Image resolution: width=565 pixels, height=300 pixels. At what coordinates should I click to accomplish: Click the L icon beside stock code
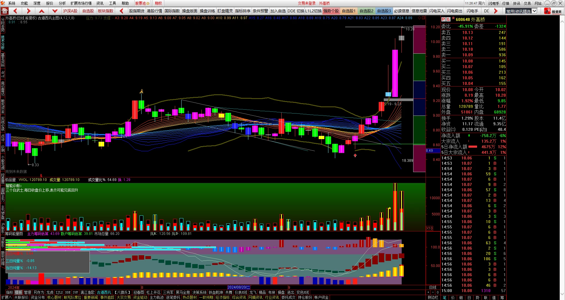(x=448, y=19)
